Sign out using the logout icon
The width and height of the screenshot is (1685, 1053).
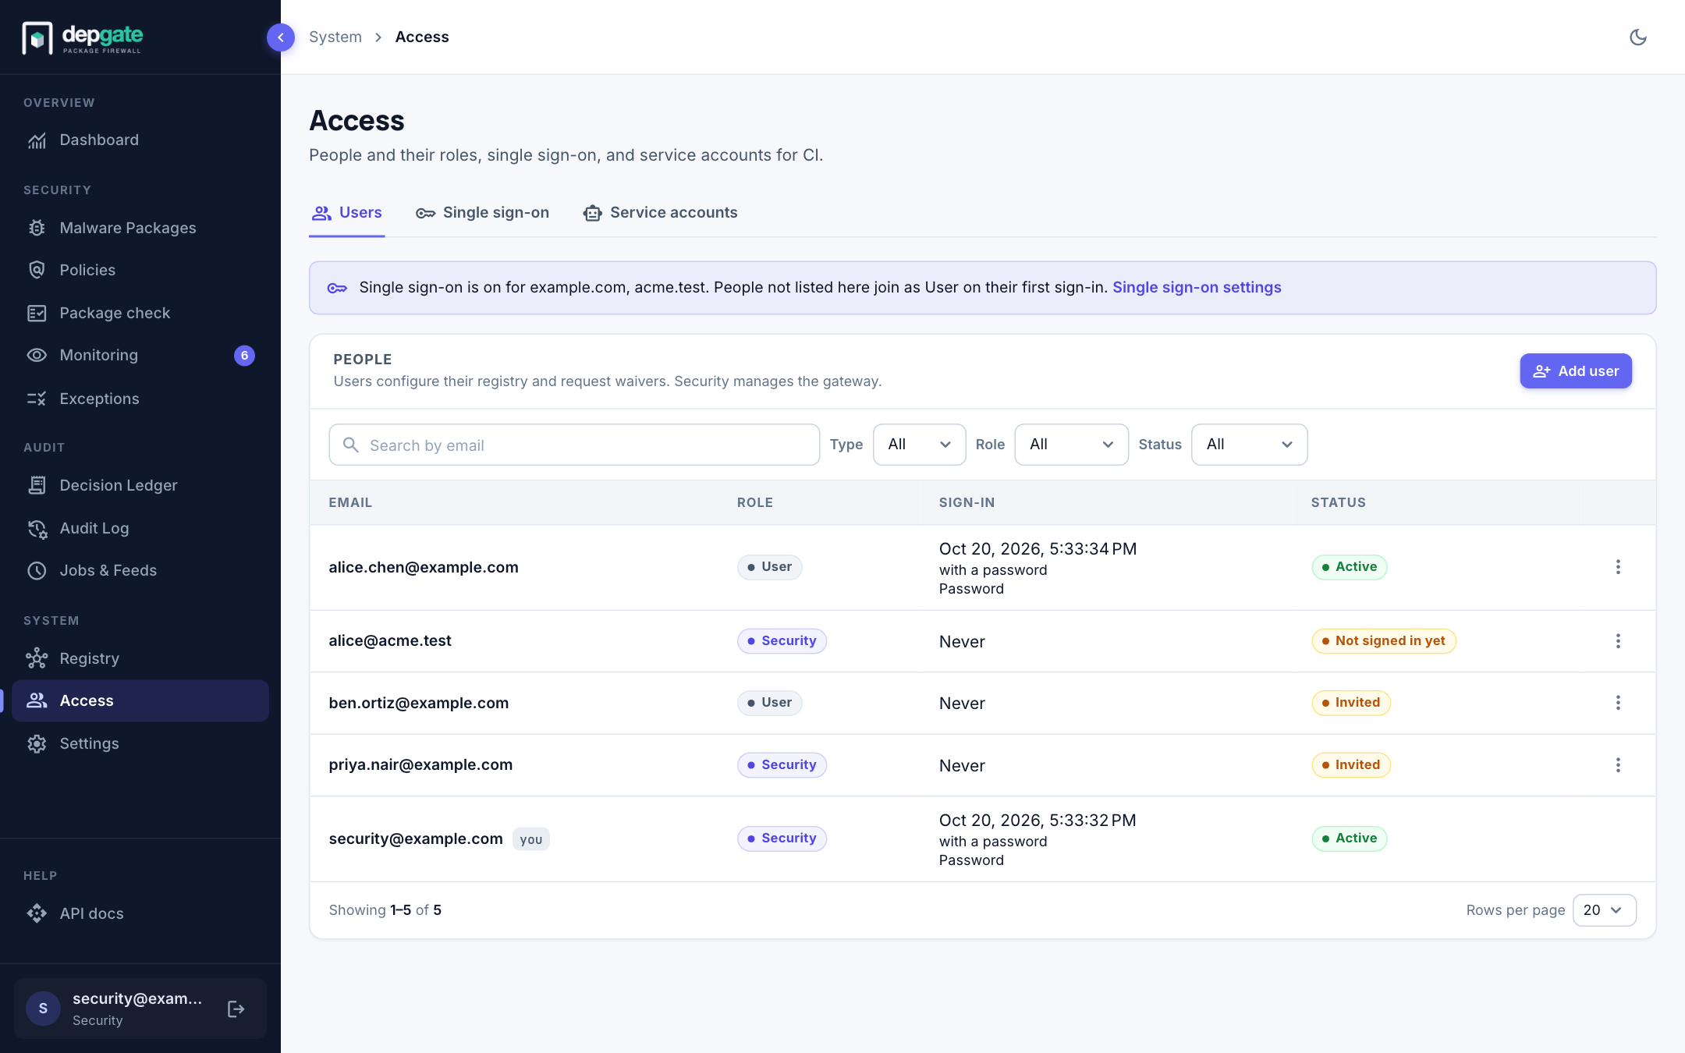236,1009
